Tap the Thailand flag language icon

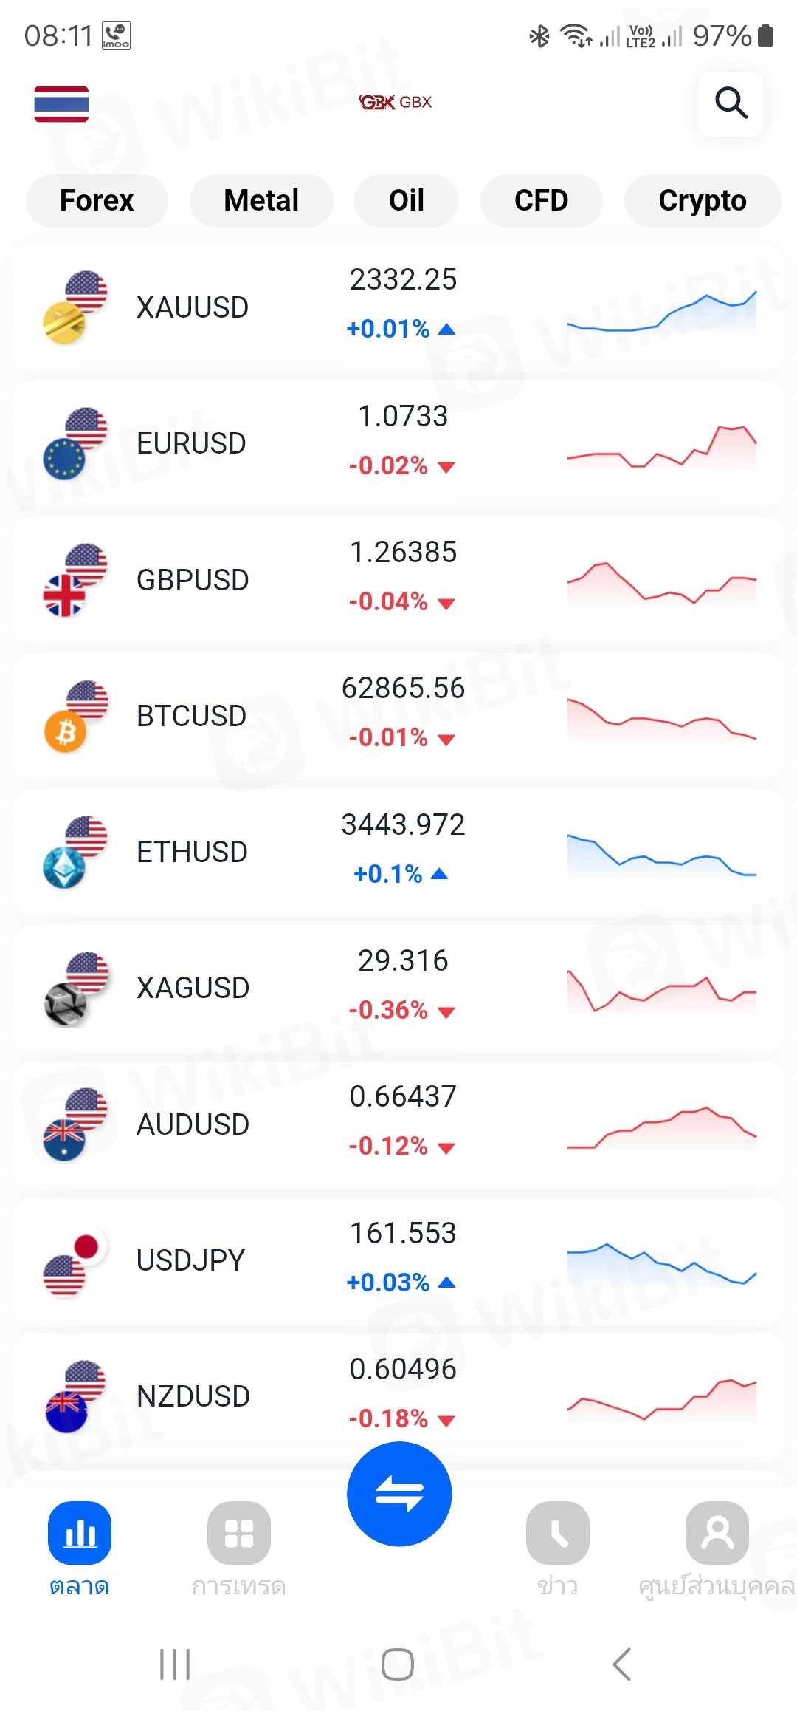click(x=61, y=104)
